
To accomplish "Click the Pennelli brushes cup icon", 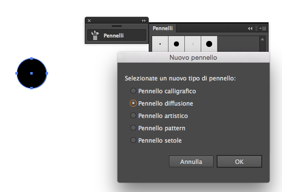I will [95, 35].
